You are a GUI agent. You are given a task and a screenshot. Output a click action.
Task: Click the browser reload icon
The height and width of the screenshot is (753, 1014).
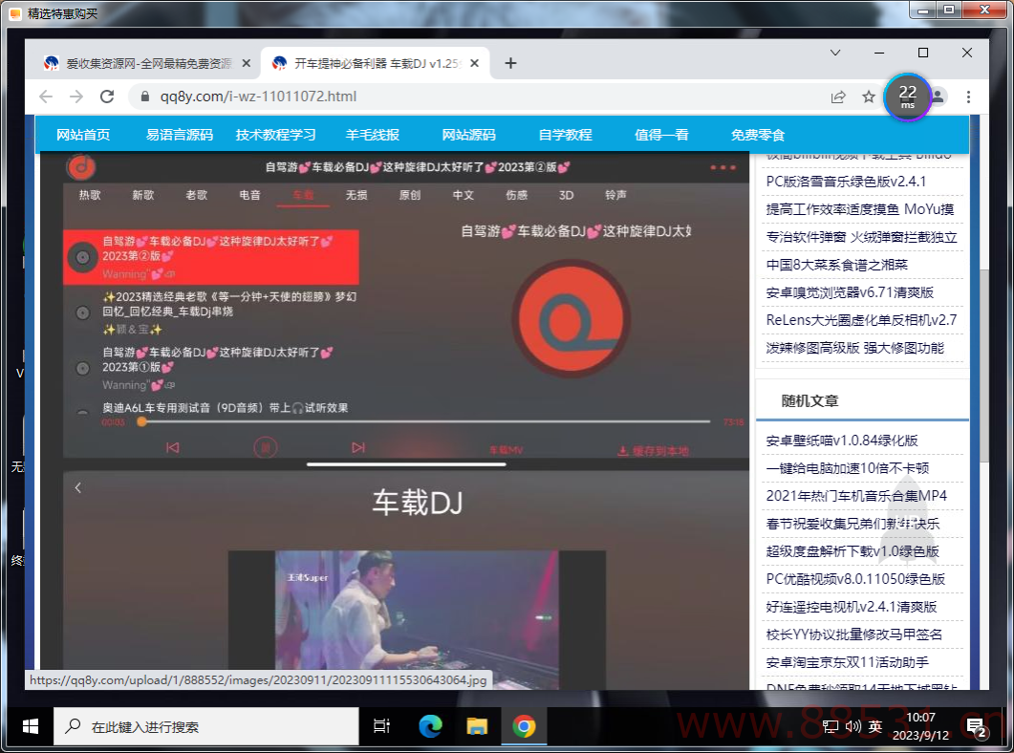click(107, 97)
